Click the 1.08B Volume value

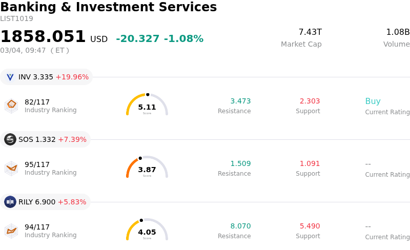[x=398, y=32]
